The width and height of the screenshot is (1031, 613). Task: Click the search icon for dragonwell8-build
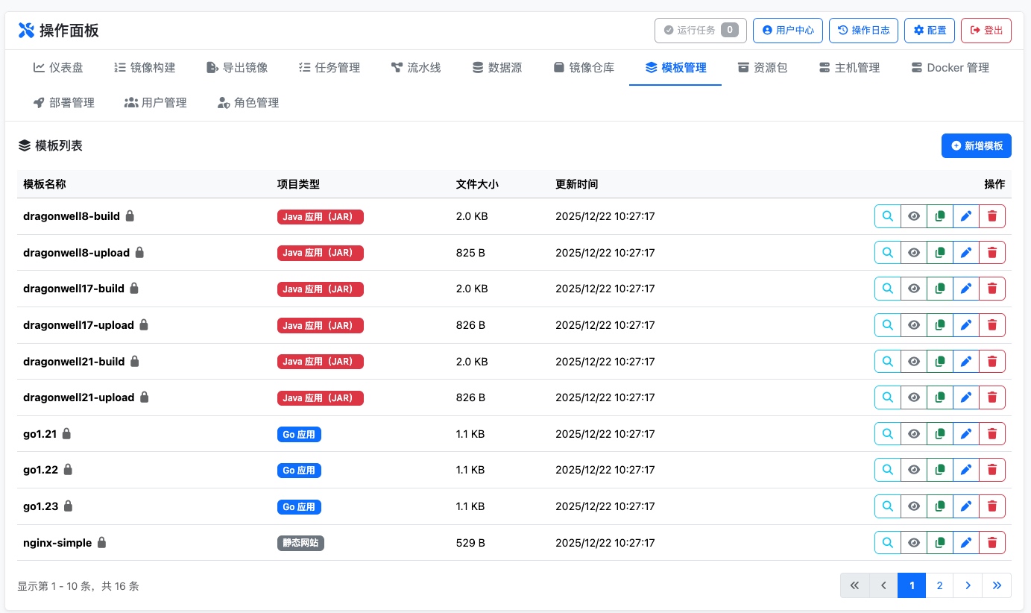click(887, 216)
